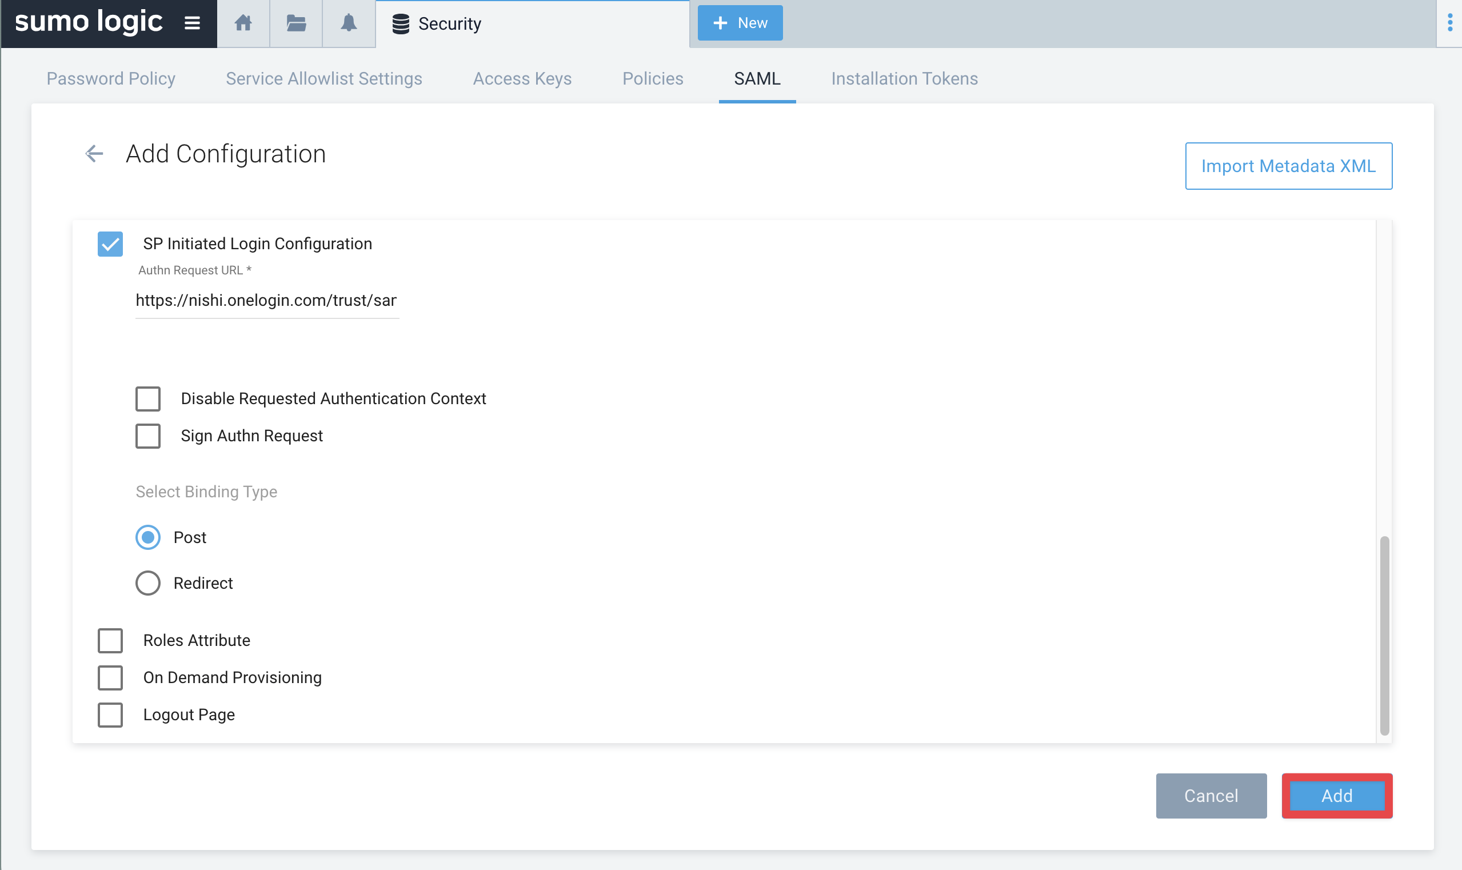
Task: Go to the Home icon tab
Action: click(x=243, y=23)
